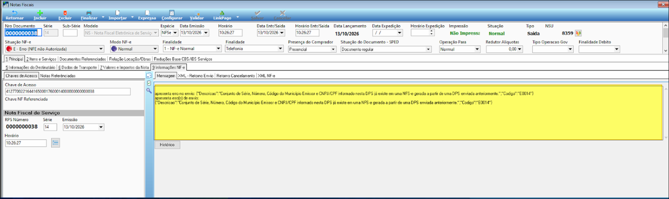Expand the Presença do Comprador dropdown
This screenshot has width=669, height=199.
coord(333,49)
